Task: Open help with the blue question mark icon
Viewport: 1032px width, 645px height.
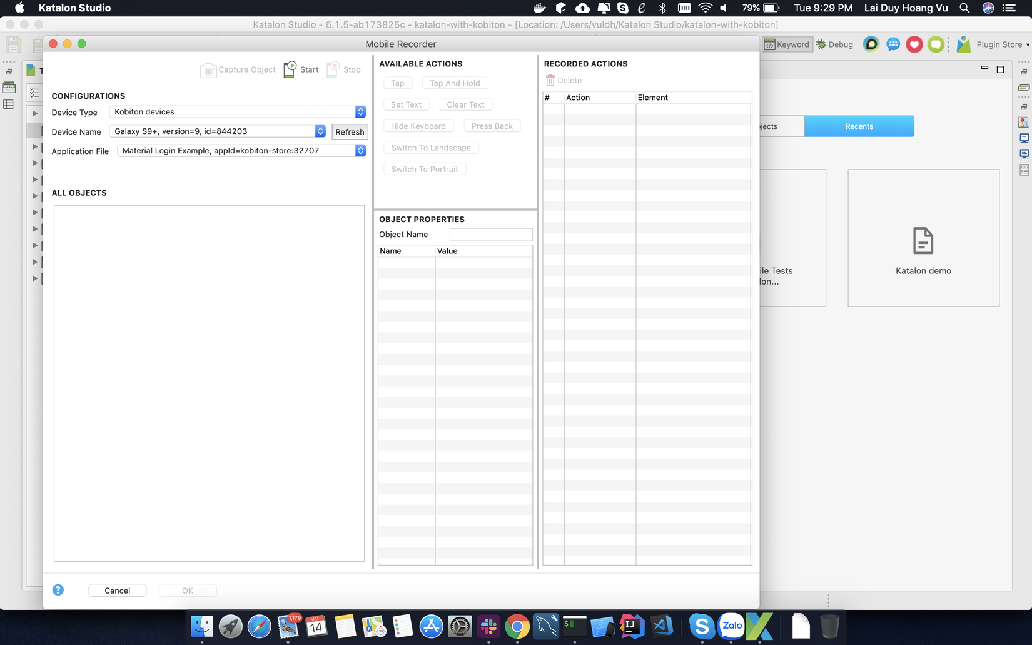Action: pos(58,590)
